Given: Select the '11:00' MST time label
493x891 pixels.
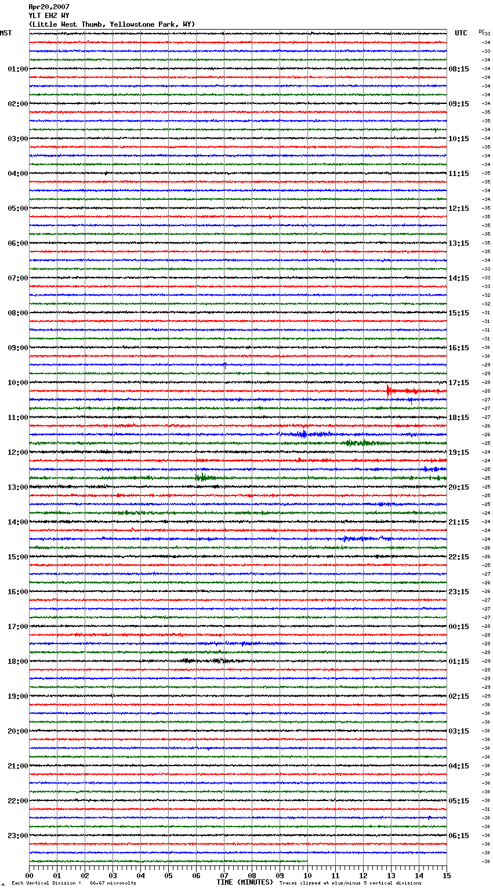Looking at the screenshot, I should click(x=18, y=418).
